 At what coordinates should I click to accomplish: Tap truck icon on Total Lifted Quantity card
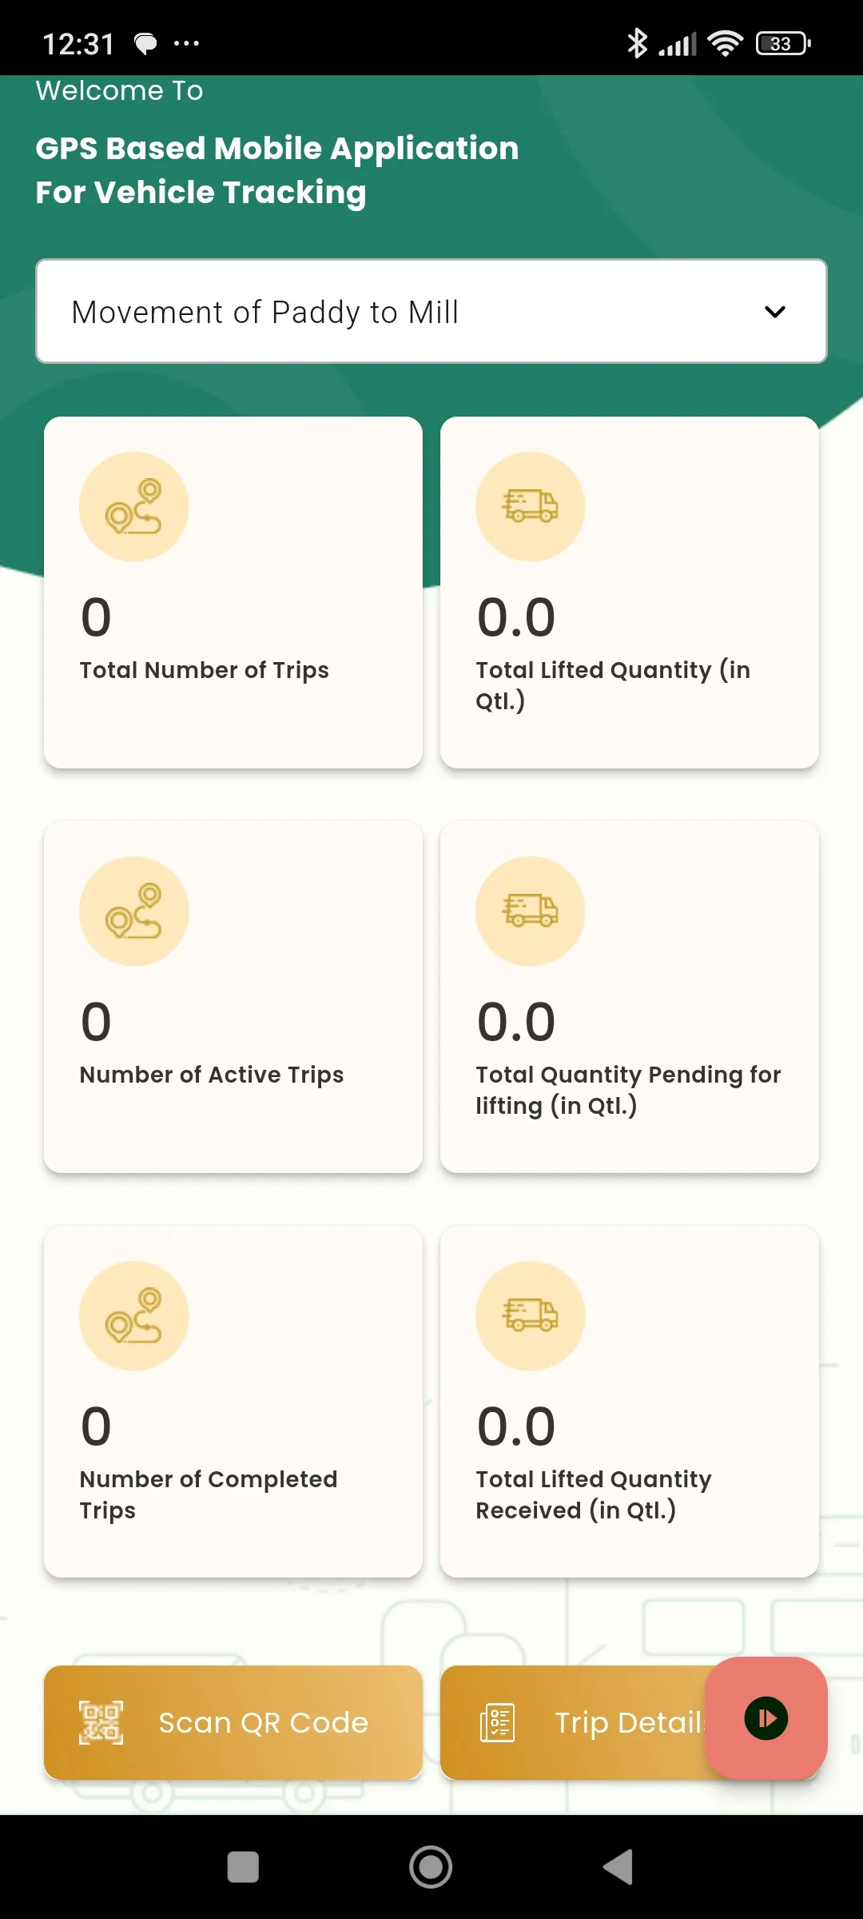point(530,507)
